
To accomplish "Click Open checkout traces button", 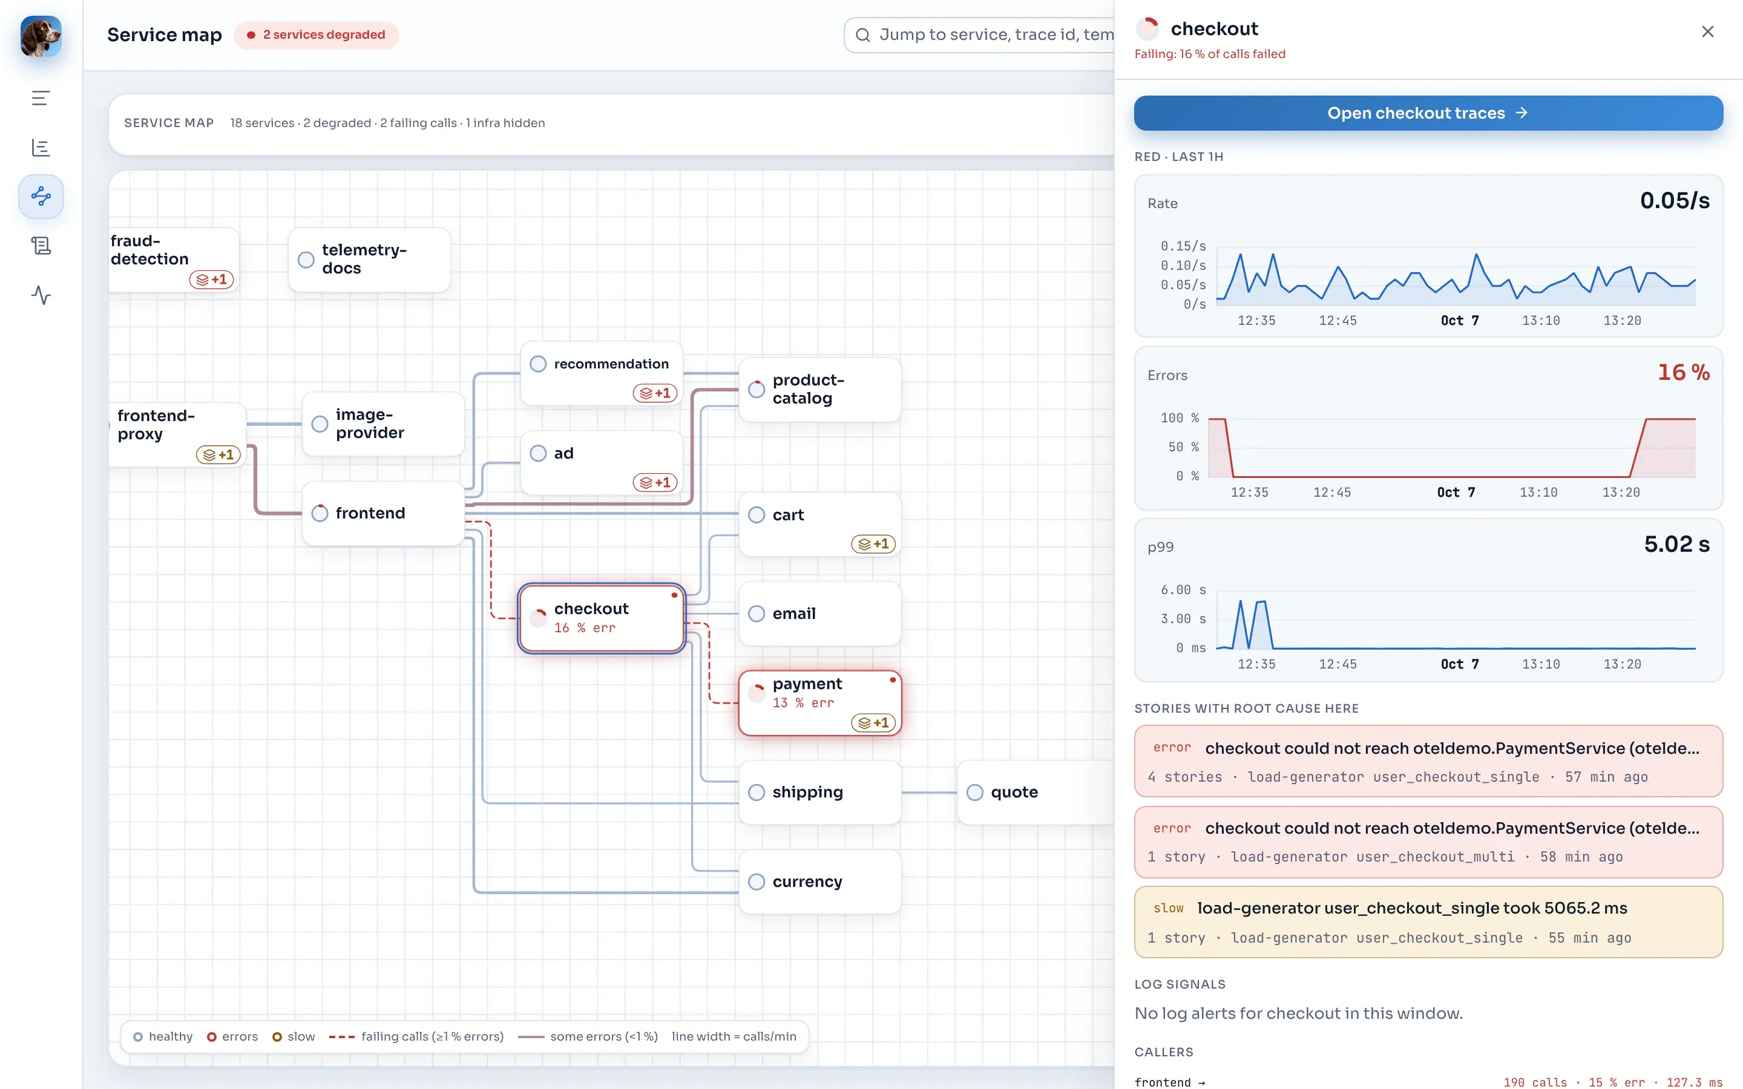I will click(1428, 113).
